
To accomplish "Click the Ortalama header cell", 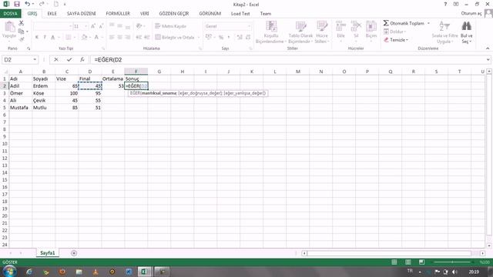I will pos(113,78).
